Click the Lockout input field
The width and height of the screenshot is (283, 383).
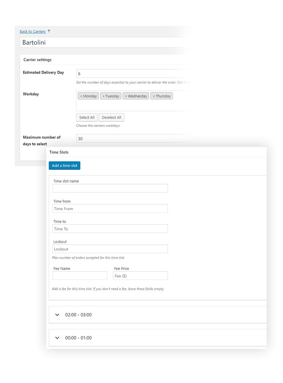point(110,249)
